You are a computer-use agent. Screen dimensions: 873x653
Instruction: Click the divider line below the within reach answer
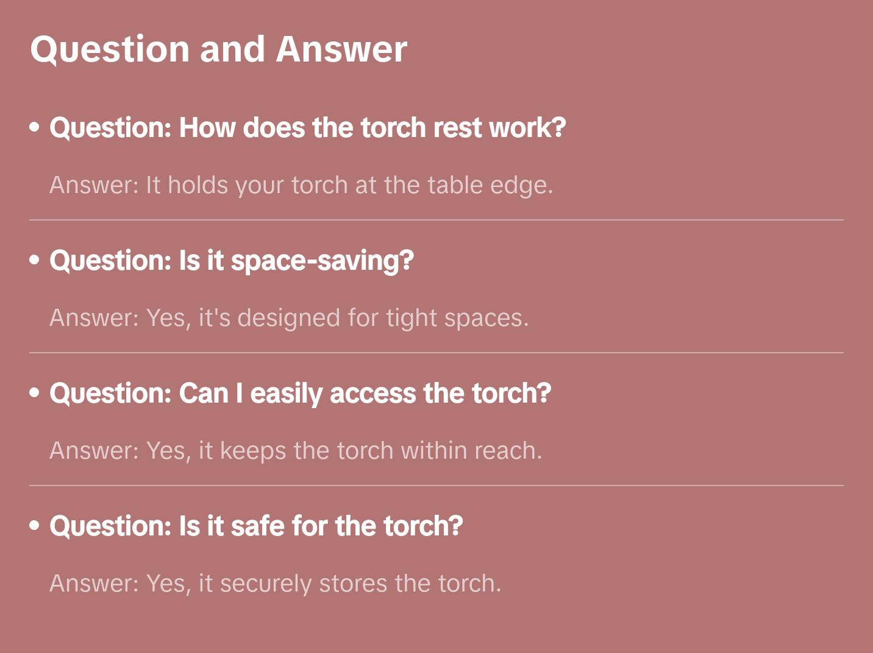pyautogui.click(x=436, y=485)
